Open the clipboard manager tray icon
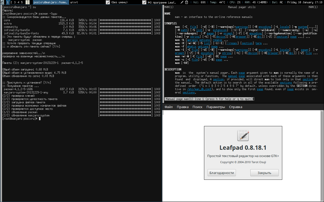Image resolution: width=324 pixels, height=202 pixels. point(187,2)
